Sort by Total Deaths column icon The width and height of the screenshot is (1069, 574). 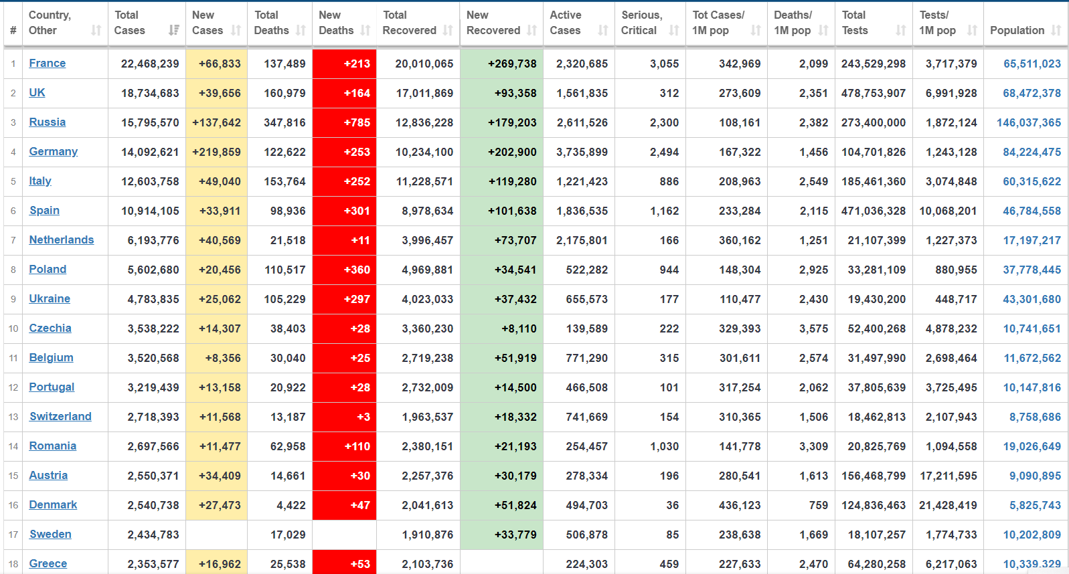point(301,30)
